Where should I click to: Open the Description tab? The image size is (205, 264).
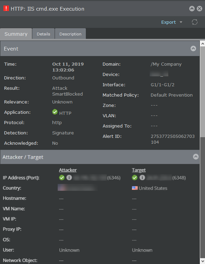[x=70, y=34]
